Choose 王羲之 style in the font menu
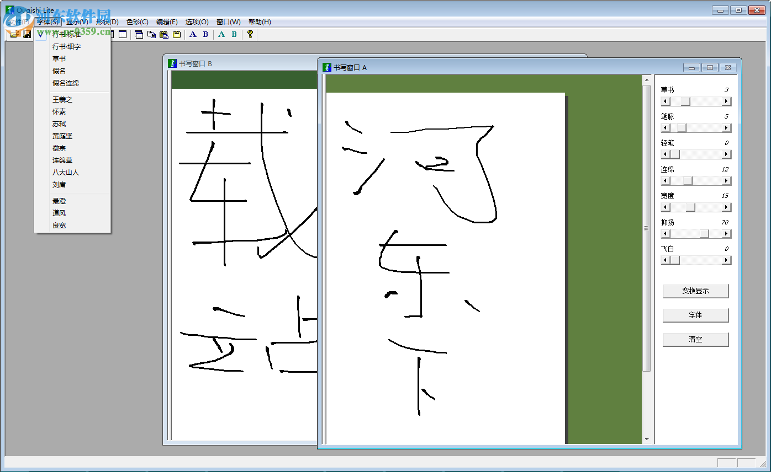The image size is (771, 472). 62,99
